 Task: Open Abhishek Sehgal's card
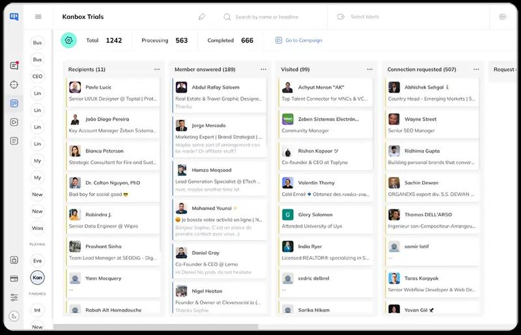click(x=432, y=93)
